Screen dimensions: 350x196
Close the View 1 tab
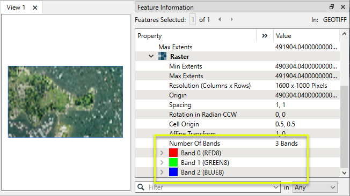coord(35,7)
